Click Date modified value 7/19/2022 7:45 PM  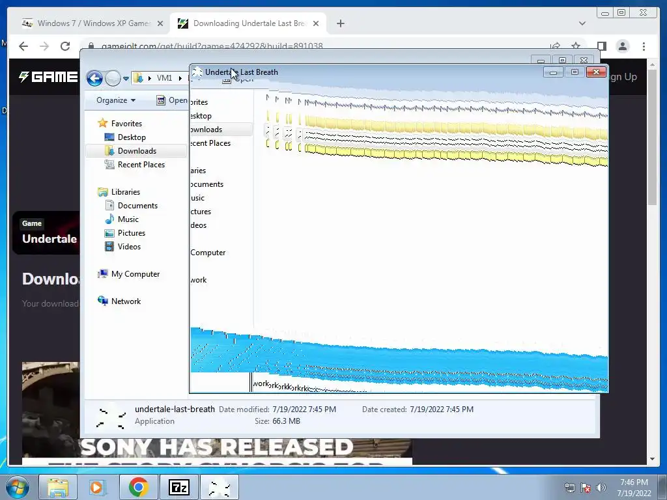(x=304, y=410)
